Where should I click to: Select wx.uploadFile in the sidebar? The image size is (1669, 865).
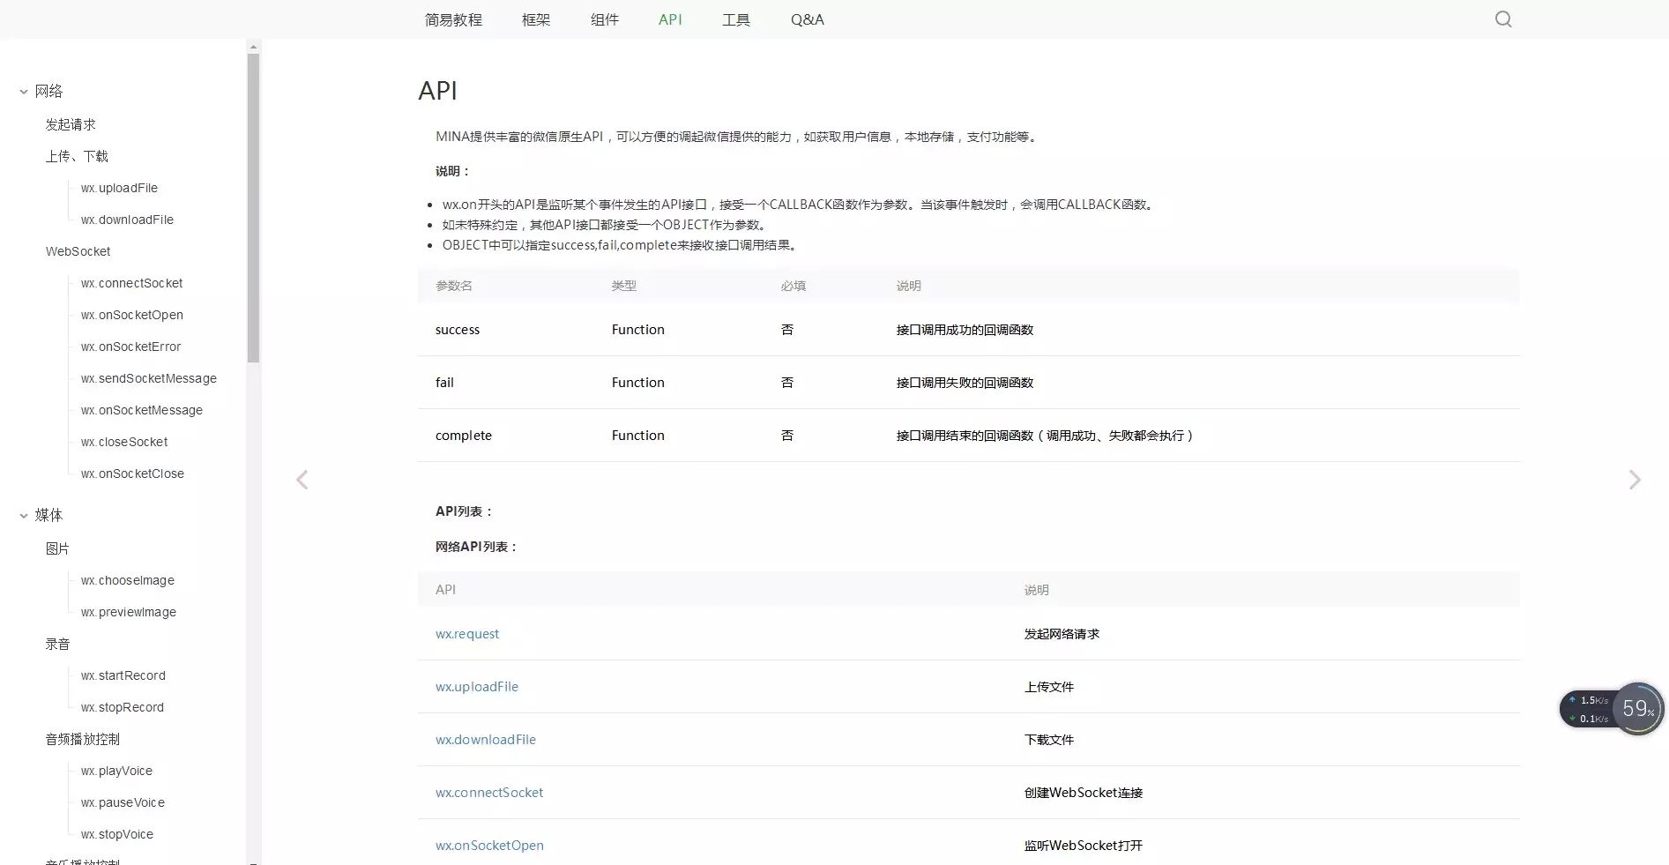point(119,188)
